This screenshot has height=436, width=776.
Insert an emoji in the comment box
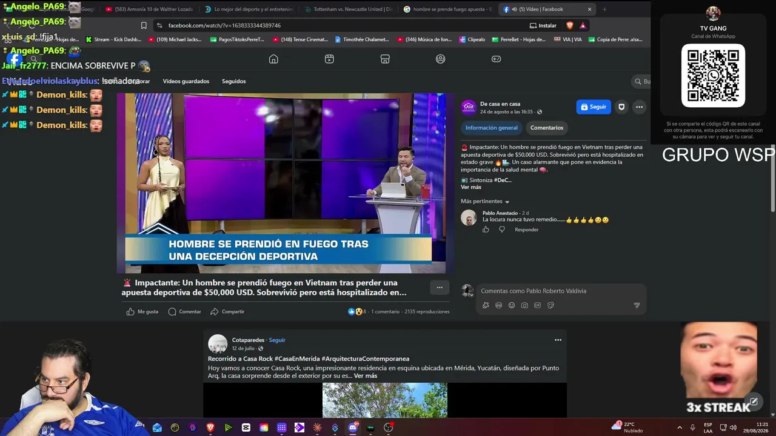[x=512, y=305]
